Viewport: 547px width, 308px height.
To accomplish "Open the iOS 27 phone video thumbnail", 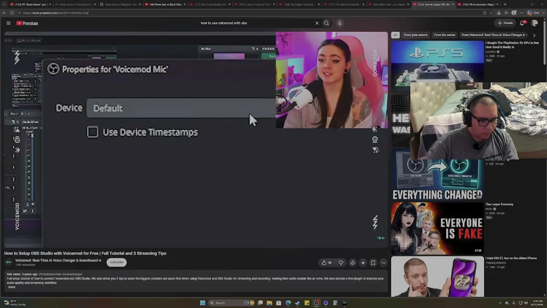I will (437, 277).
